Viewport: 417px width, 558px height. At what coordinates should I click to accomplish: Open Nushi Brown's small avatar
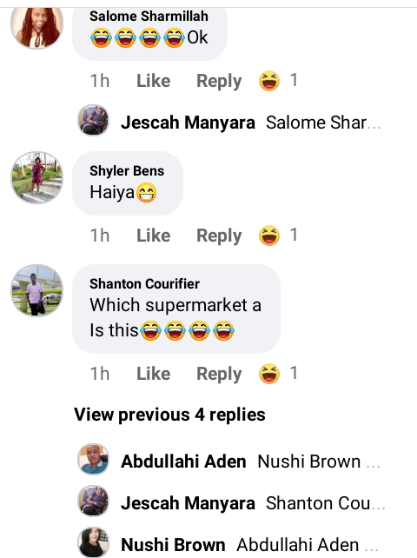click(x=93, y=542)
